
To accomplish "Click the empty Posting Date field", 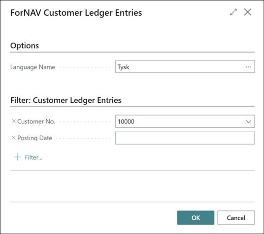I will 185,138.
